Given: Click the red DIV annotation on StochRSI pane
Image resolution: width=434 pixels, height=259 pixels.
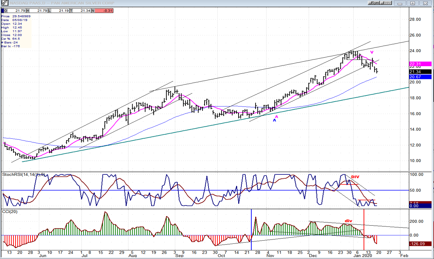Looking at the screenshot, I should point(355,177).
